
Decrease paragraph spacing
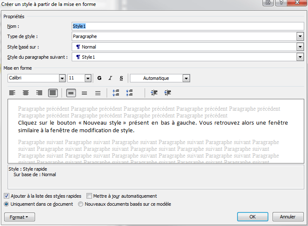(129, 93)
